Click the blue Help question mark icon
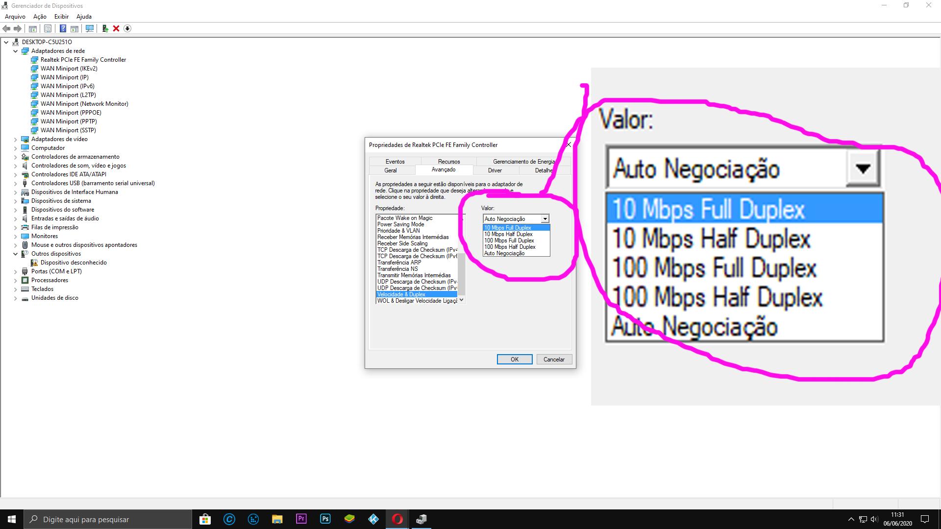Viewport: 941px width, 529px height. pyautogui.click(x=63, y=28)
